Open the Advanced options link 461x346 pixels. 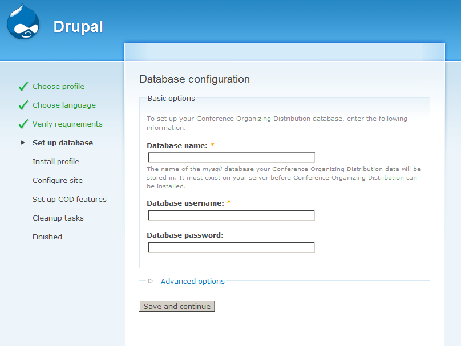pyautogui.click(x=193, y=282)
